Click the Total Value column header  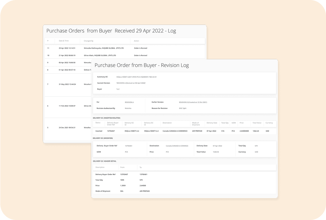pos(256,123)
